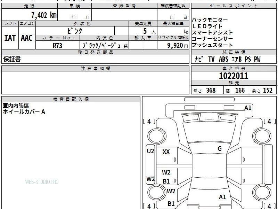Click the カラーNo. header cell

click(58, 38)
